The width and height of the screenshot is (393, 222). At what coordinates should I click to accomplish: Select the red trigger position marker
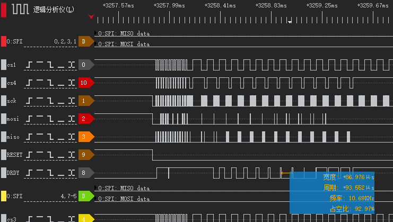coord(91,17)
